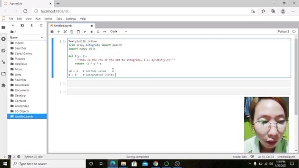Click the Python 3 | Idle status
Screen dimensions: 299x168
coord(33,157)
